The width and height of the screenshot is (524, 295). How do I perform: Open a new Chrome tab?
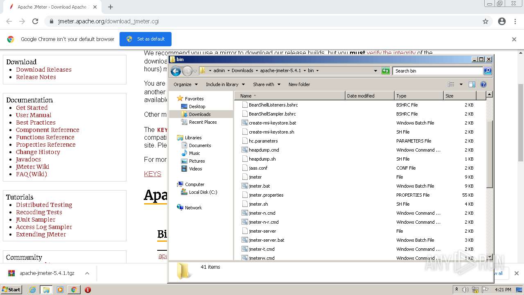pos(111,7)
